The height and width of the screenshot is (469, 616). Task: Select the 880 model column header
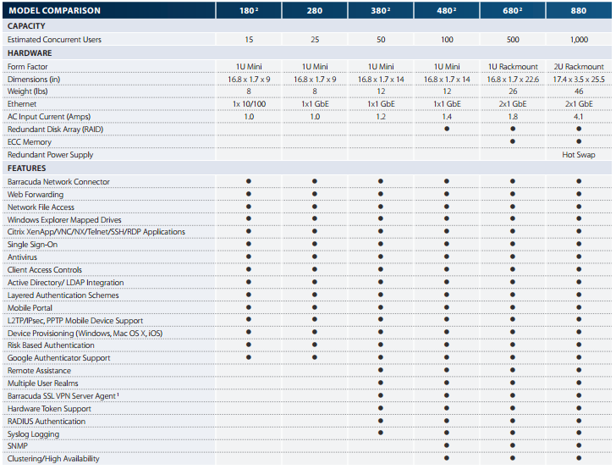579,11
